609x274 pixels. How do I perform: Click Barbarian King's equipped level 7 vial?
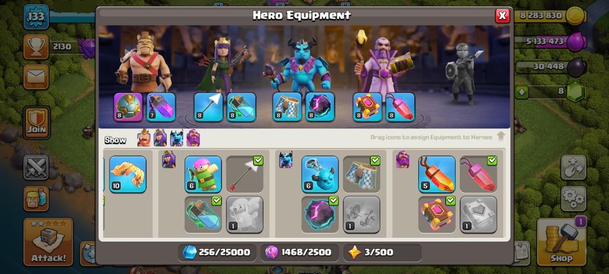[x=161, y=107]
